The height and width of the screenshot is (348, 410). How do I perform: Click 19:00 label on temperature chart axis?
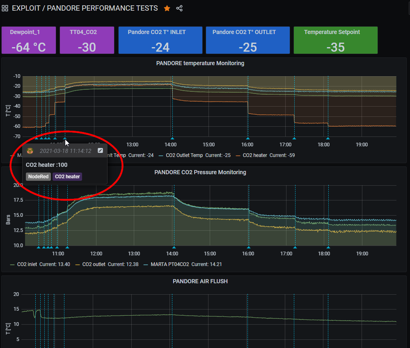[x=362, y=145]
